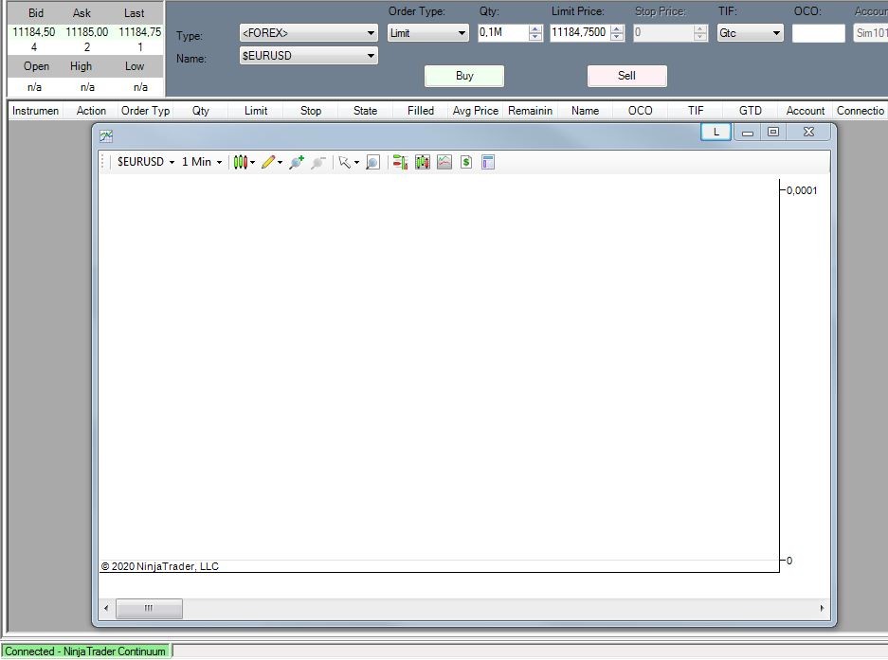Screen dimensions: 888x660
Task: Click the Sell button
Action: click(x=627, y=76)
